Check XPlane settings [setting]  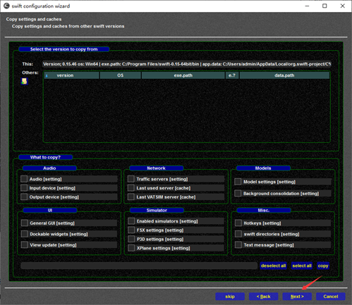[x=131, y=248]
